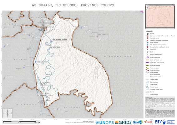The image size is (177, 125).
Task: Click the SSC BISENGE USIMAME label
Action: click(60, 40)
